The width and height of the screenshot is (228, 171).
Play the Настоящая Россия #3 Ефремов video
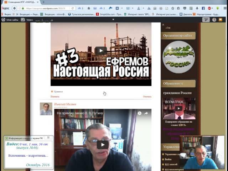click(x=101, y=51)
